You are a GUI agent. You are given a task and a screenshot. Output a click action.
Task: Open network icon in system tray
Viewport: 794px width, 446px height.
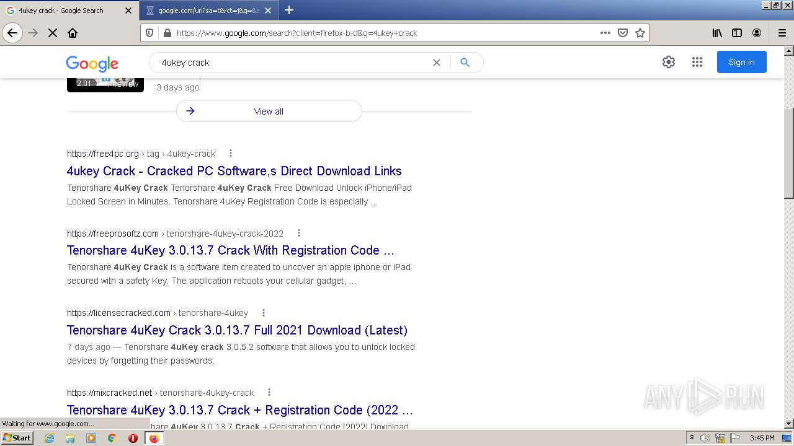coord(720,438)
